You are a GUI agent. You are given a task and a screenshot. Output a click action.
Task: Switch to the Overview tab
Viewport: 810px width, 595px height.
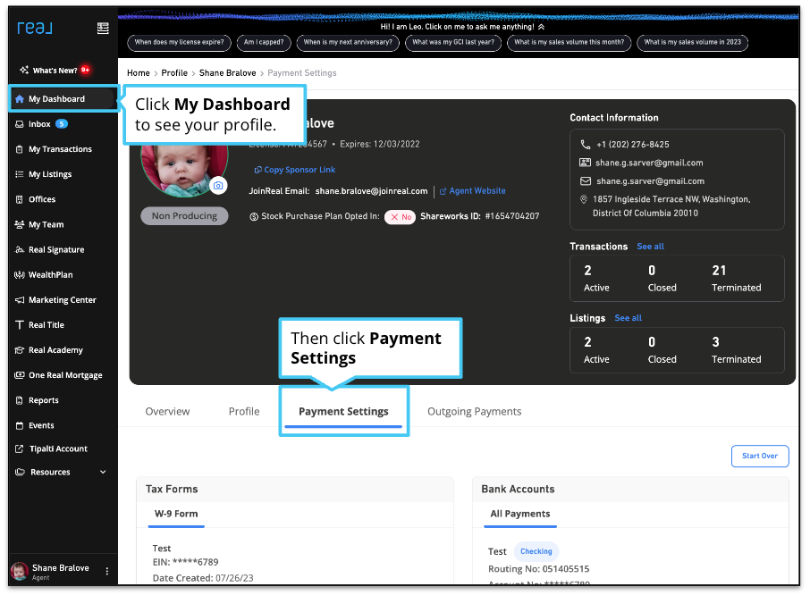coord(167,411)
